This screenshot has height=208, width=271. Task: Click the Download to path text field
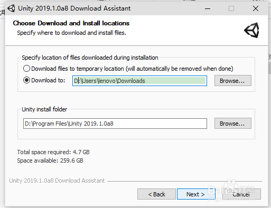point(139,81)
